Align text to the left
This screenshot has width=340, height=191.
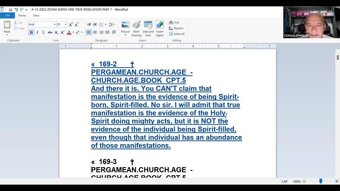pos(89,32)
